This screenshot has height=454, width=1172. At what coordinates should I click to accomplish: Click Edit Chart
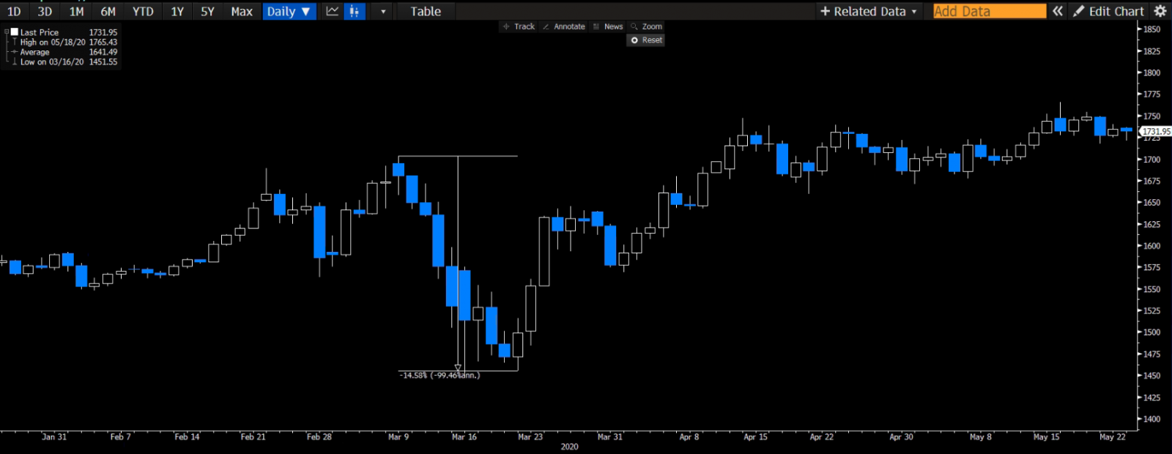pyautogui.click(x=1109, y=11)
